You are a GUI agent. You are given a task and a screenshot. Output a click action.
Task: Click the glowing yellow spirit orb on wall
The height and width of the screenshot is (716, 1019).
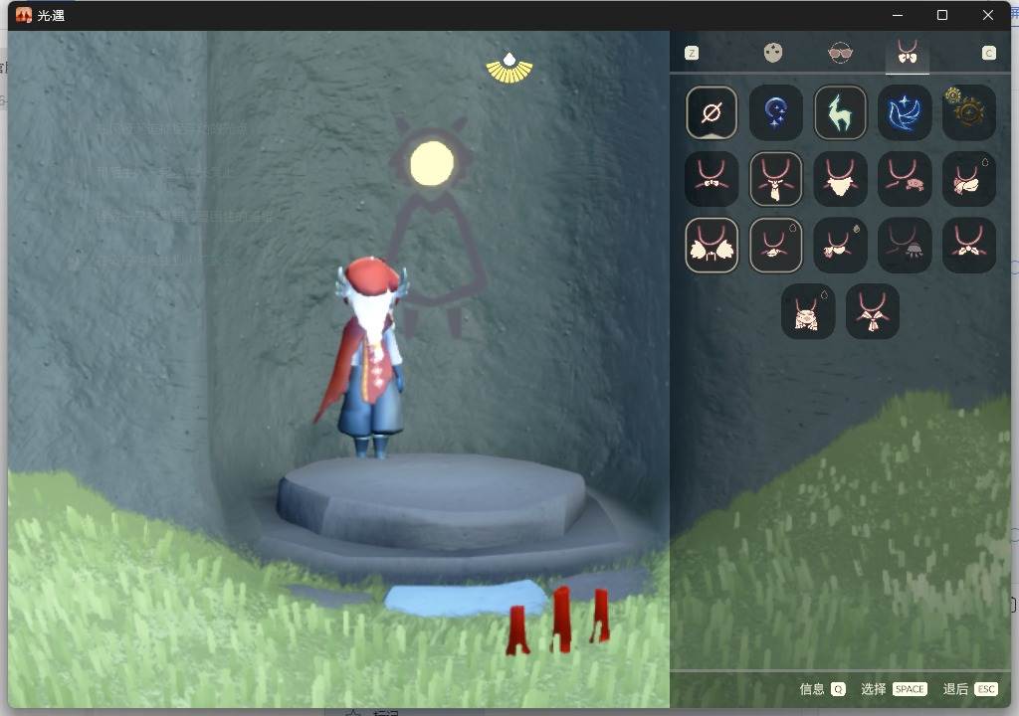point(432,164)
